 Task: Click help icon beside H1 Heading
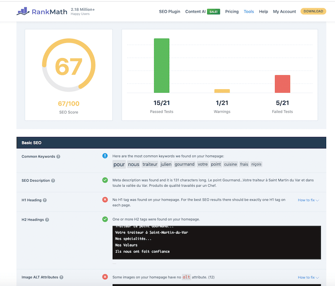(45, 200)
